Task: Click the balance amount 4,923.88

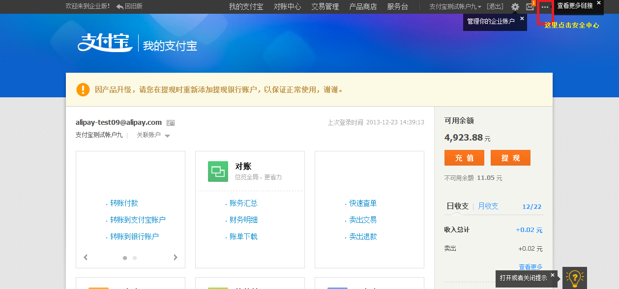Action: pyautogui.click(x=464, y=138)
